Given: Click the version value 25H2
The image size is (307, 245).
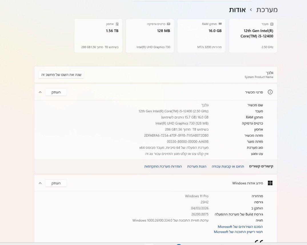Looking at the screenshot, I should (204, 202).
